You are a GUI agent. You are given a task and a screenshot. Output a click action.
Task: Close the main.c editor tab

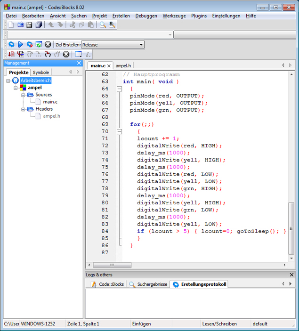(109, 66)
